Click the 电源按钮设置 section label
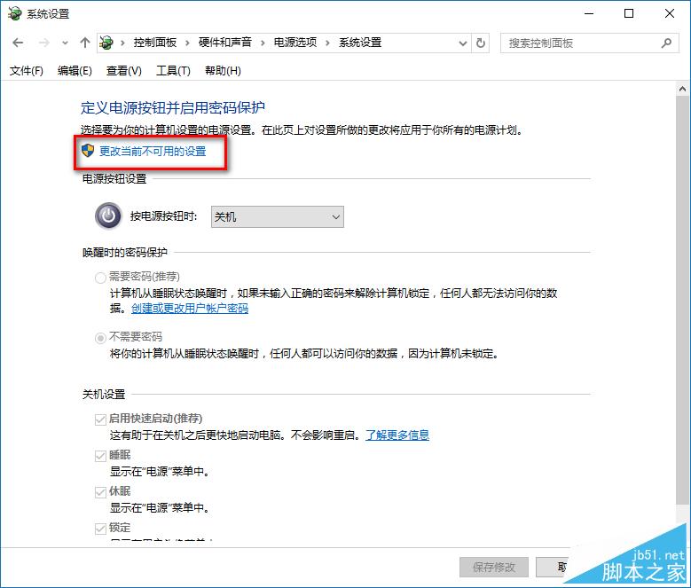The width and height of the screenshot is (691, 588). [114, 179]
